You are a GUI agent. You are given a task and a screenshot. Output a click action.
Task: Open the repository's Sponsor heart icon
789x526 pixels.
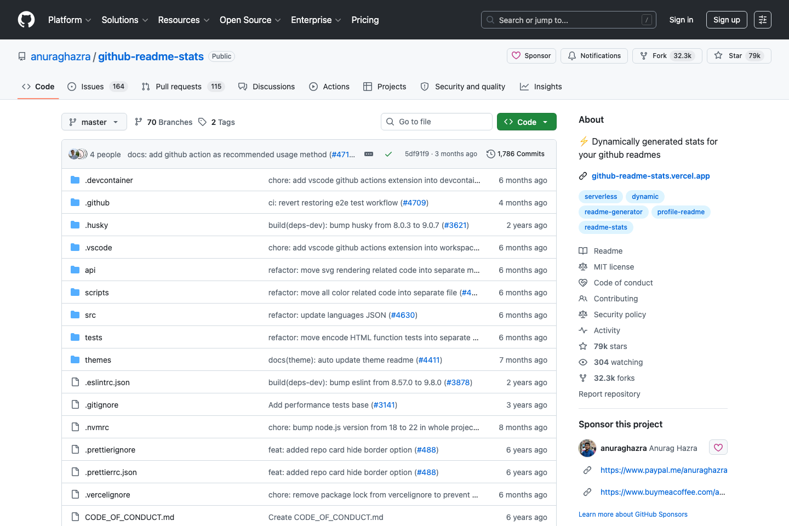(516, 55)
